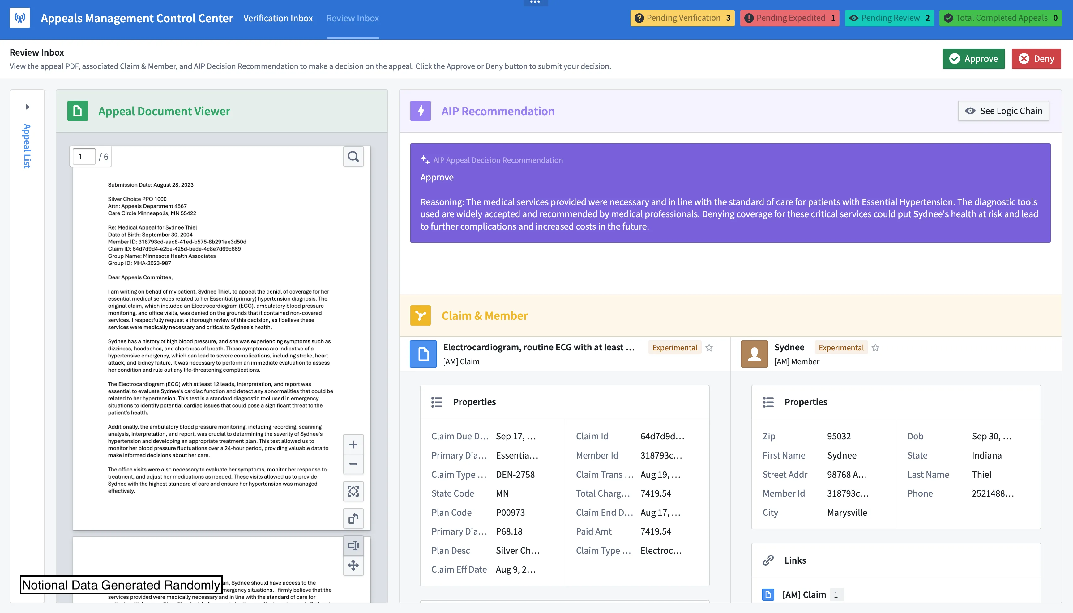Click the page number input field
This screenshot has height=613, width=1073.
(83, 157)
